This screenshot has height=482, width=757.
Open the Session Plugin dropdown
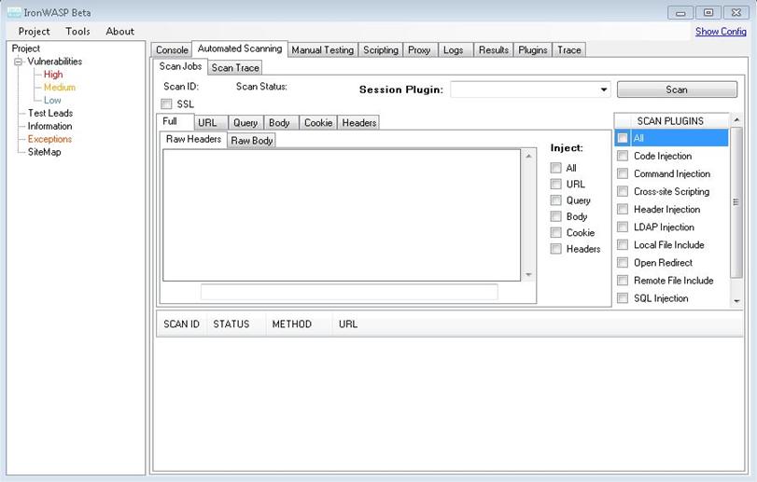604,90
